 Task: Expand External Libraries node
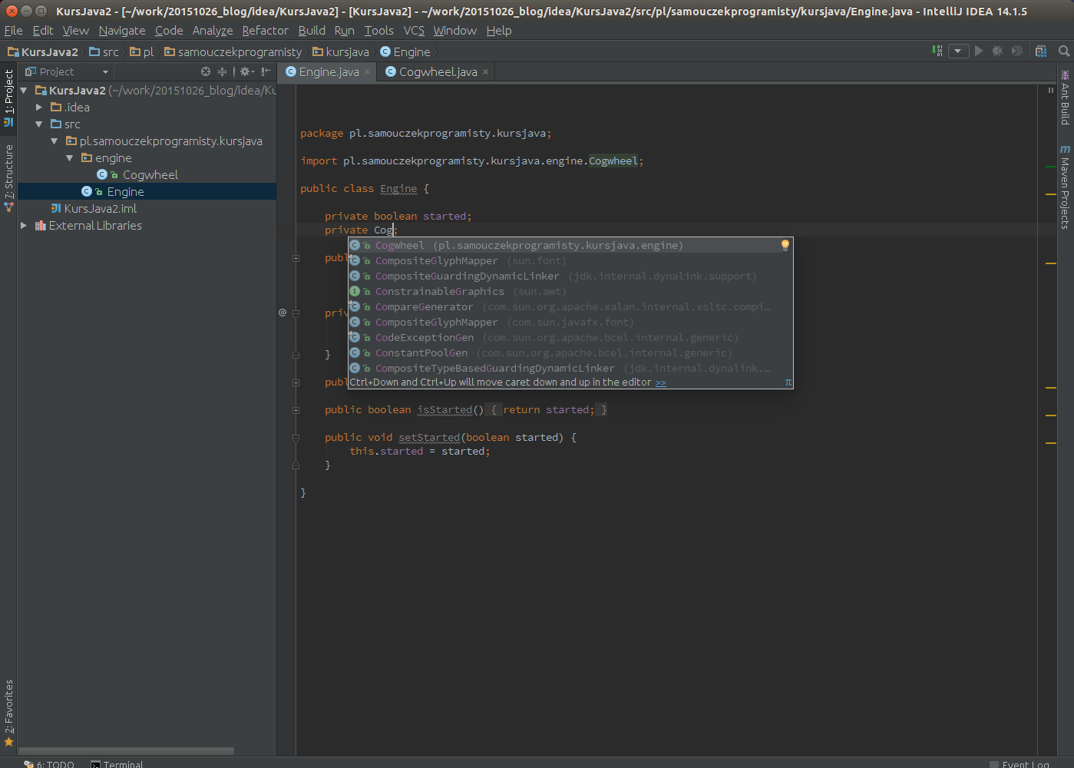(x=24, y=226)
